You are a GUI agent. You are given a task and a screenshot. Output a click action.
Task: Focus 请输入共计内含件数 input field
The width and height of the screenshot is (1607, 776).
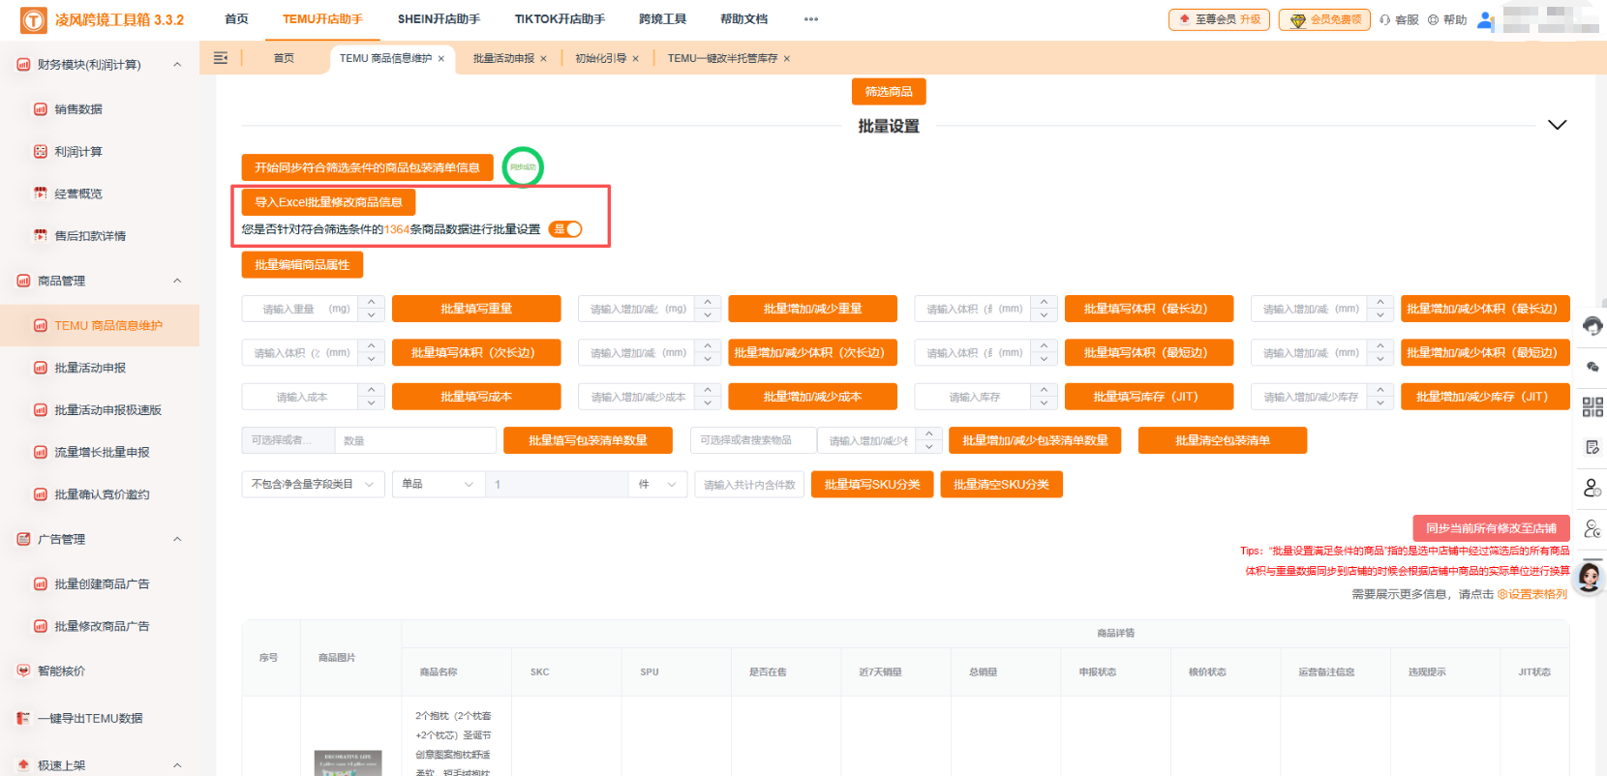[749, 484]
